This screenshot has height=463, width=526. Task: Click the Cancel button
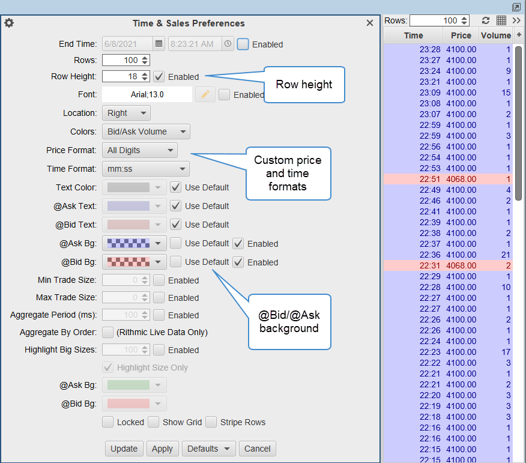click(x=257, y=449)
